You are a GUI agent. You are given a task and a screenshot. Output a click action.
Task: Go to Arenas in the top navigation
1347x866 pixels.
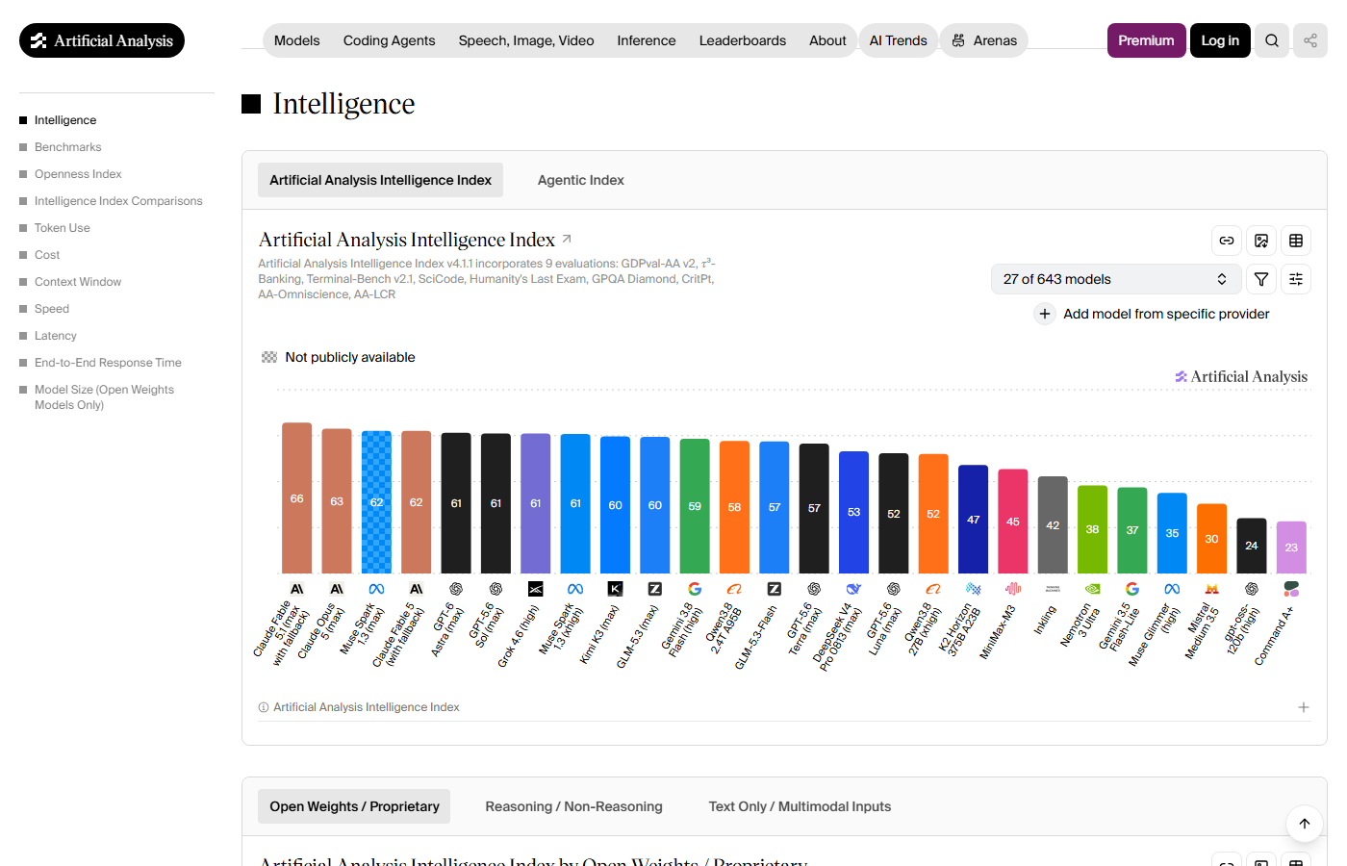[x=984, y=40]
